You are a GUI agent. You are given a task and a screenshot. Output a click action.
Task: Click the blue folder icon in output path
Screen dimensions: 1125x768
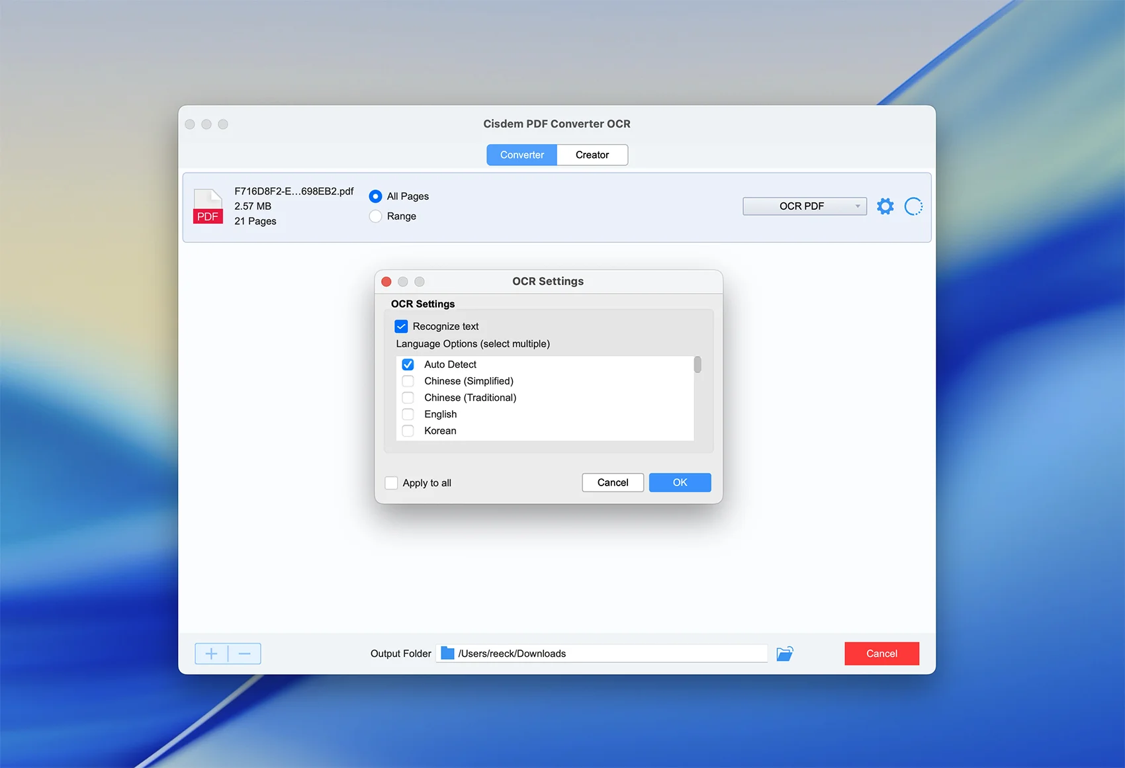(447, 654)
